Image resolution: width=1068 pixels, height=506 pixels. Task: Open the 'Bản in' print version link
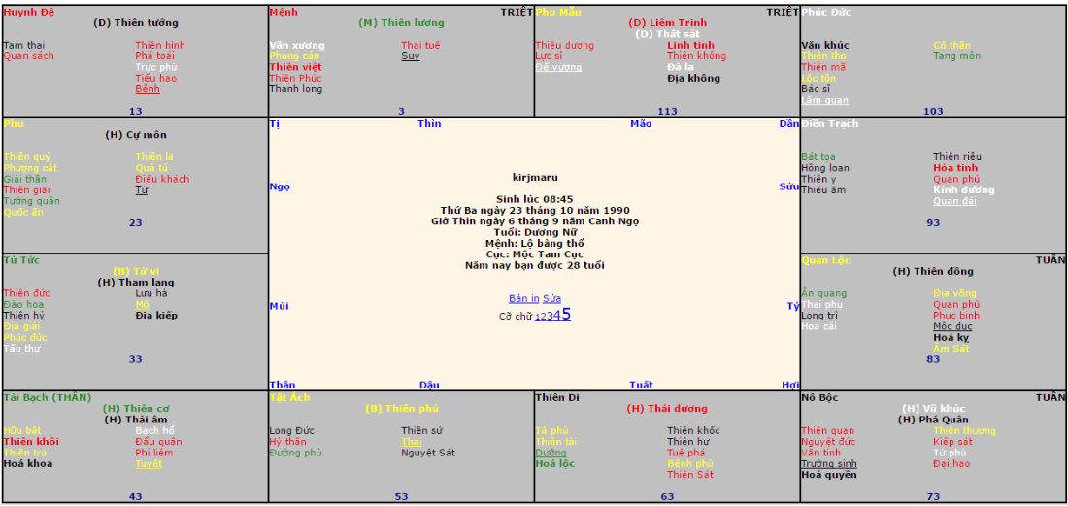pos(523,298)
